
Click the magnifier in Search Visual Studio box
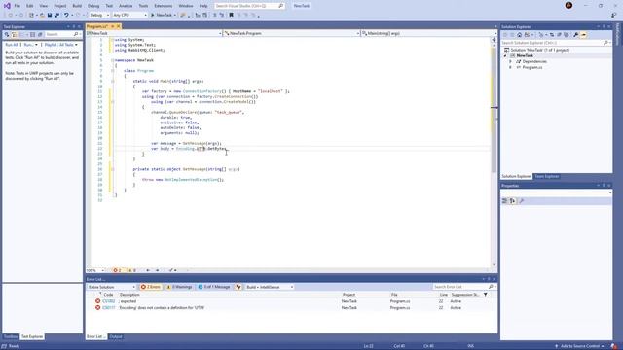pos(281,6)
